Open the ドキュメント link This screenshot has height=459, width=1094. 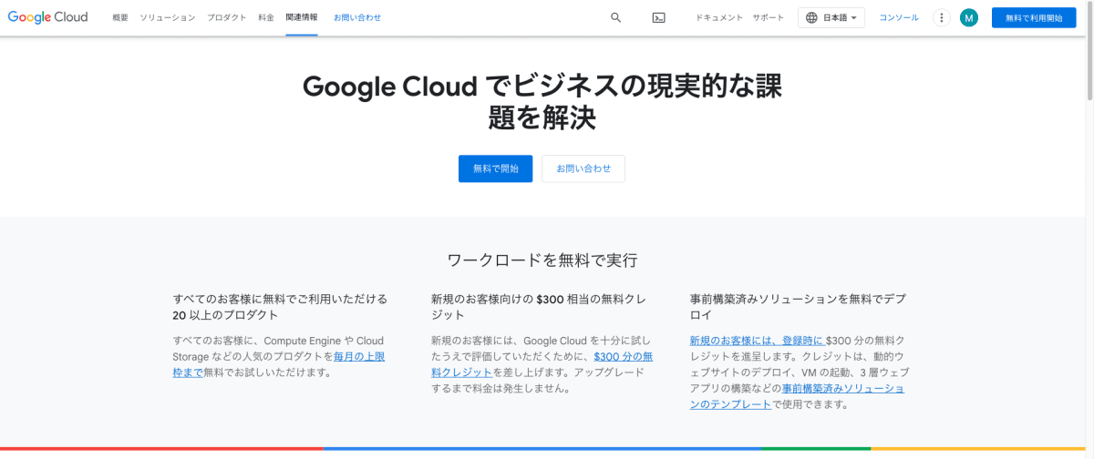coord(719,17)
